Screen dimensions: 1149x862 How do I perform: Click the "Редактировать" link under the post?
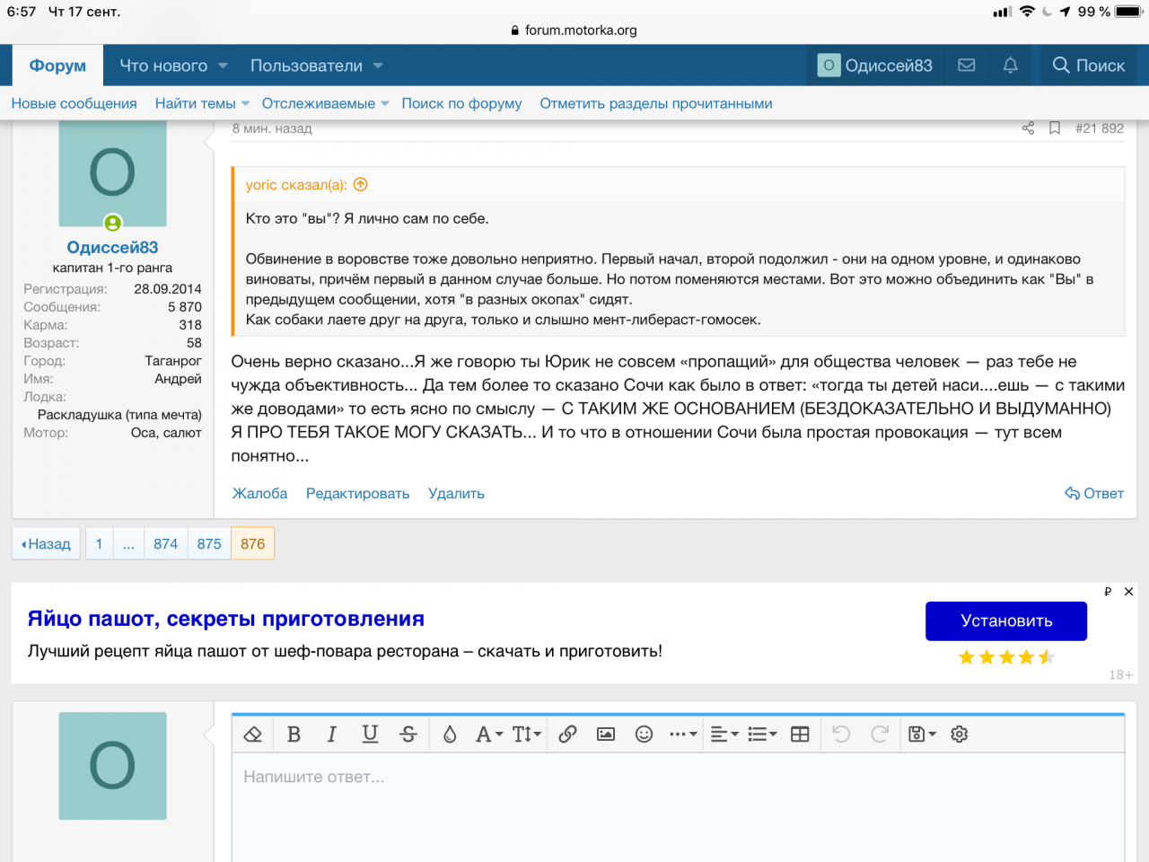pos(357,494)
